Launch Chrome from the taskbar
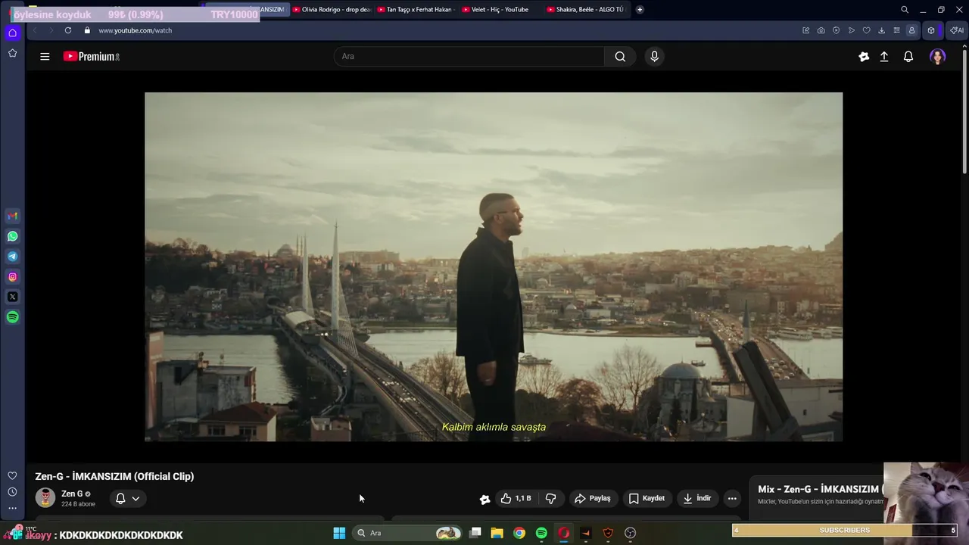Screen dimensions: 969x545 coord(519,533)
